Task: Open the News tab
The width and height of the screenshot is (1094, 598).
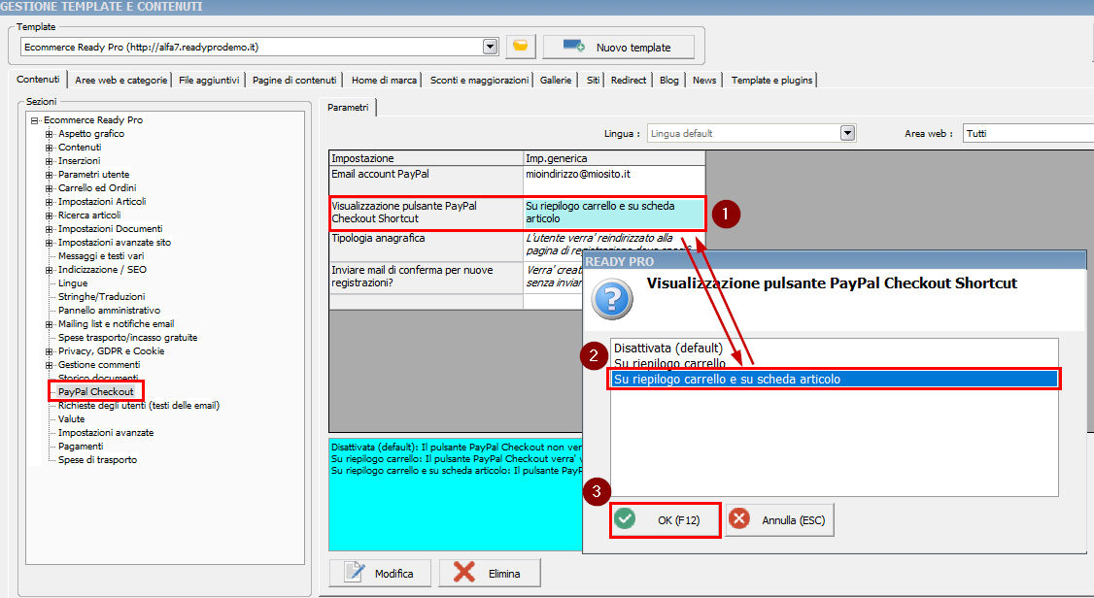Action: coord(704,81)
